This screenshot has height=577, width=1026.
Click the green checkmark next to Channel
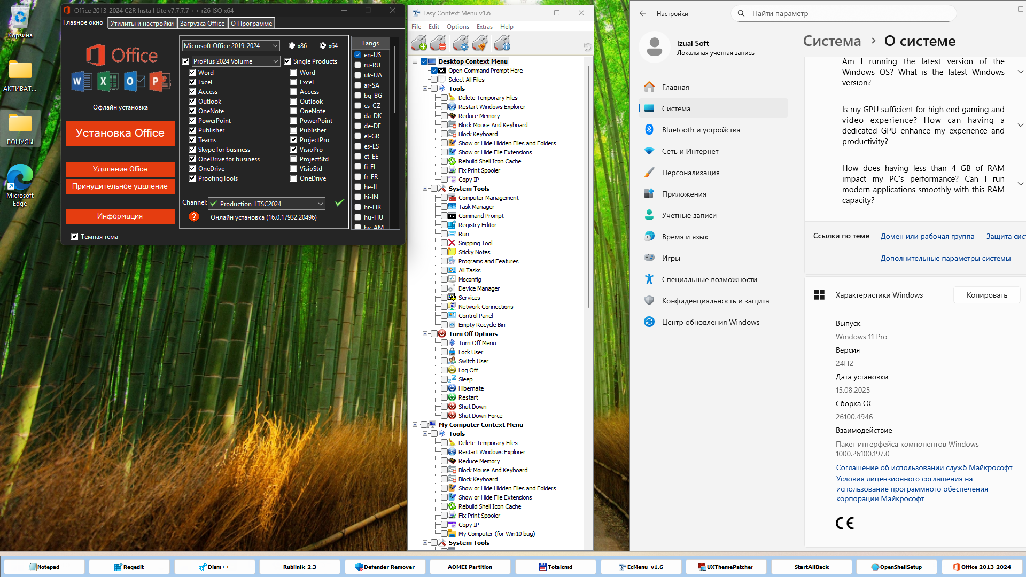click(339, 203)
